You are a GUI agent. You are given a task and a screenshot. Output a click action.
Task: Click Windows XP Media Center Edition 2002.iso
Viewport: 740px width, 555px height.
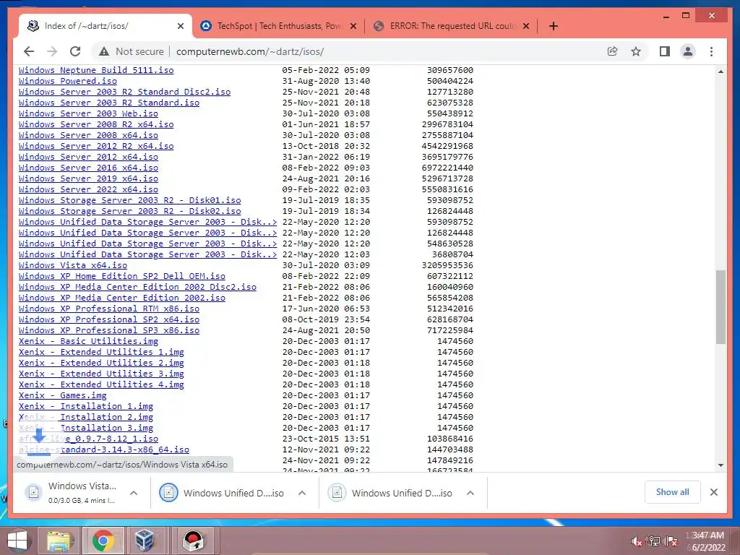(x=122, y=298)
